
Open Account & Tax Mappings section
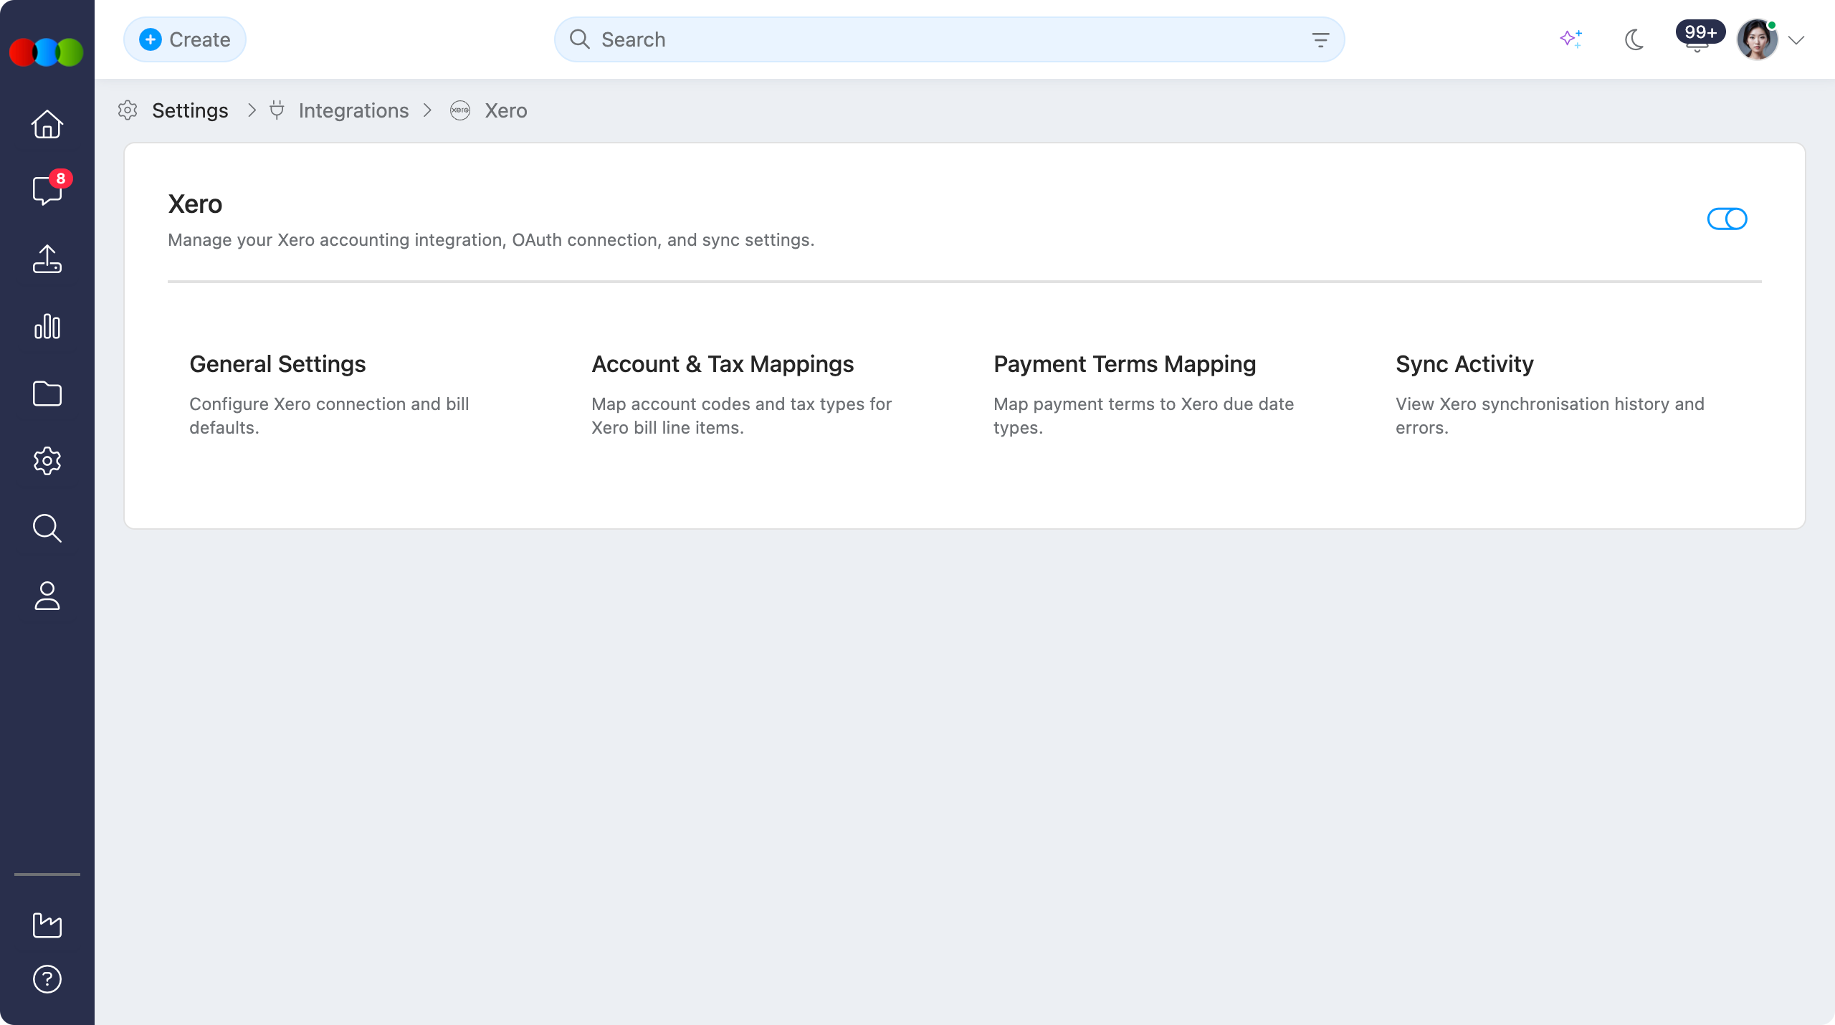click(x=723, y=364)
